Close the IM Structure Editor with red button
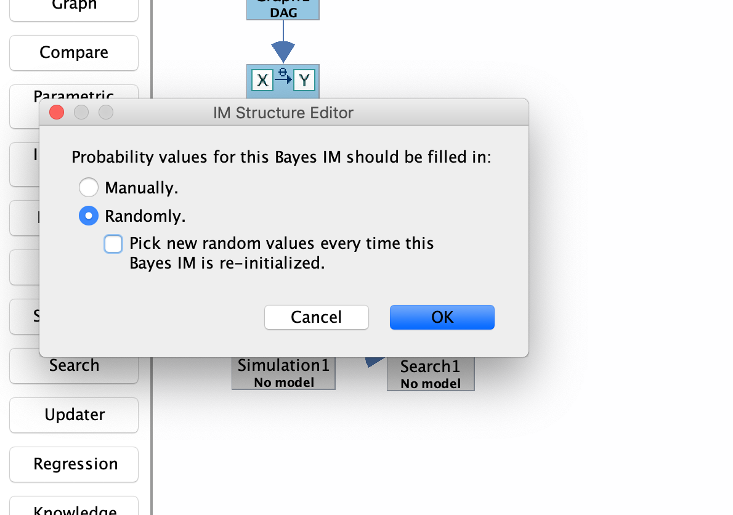This screenshot has width=733, height=515. [x=56, y=112]
